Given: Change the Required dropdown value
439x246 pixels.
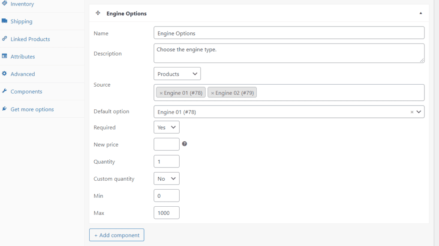Looking at the screenshot, I should (166, 127).
